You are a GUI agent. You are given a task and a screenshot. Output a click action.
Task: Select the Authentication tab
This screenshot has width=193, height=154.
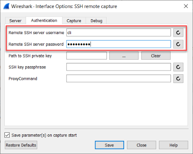(44, 20)
